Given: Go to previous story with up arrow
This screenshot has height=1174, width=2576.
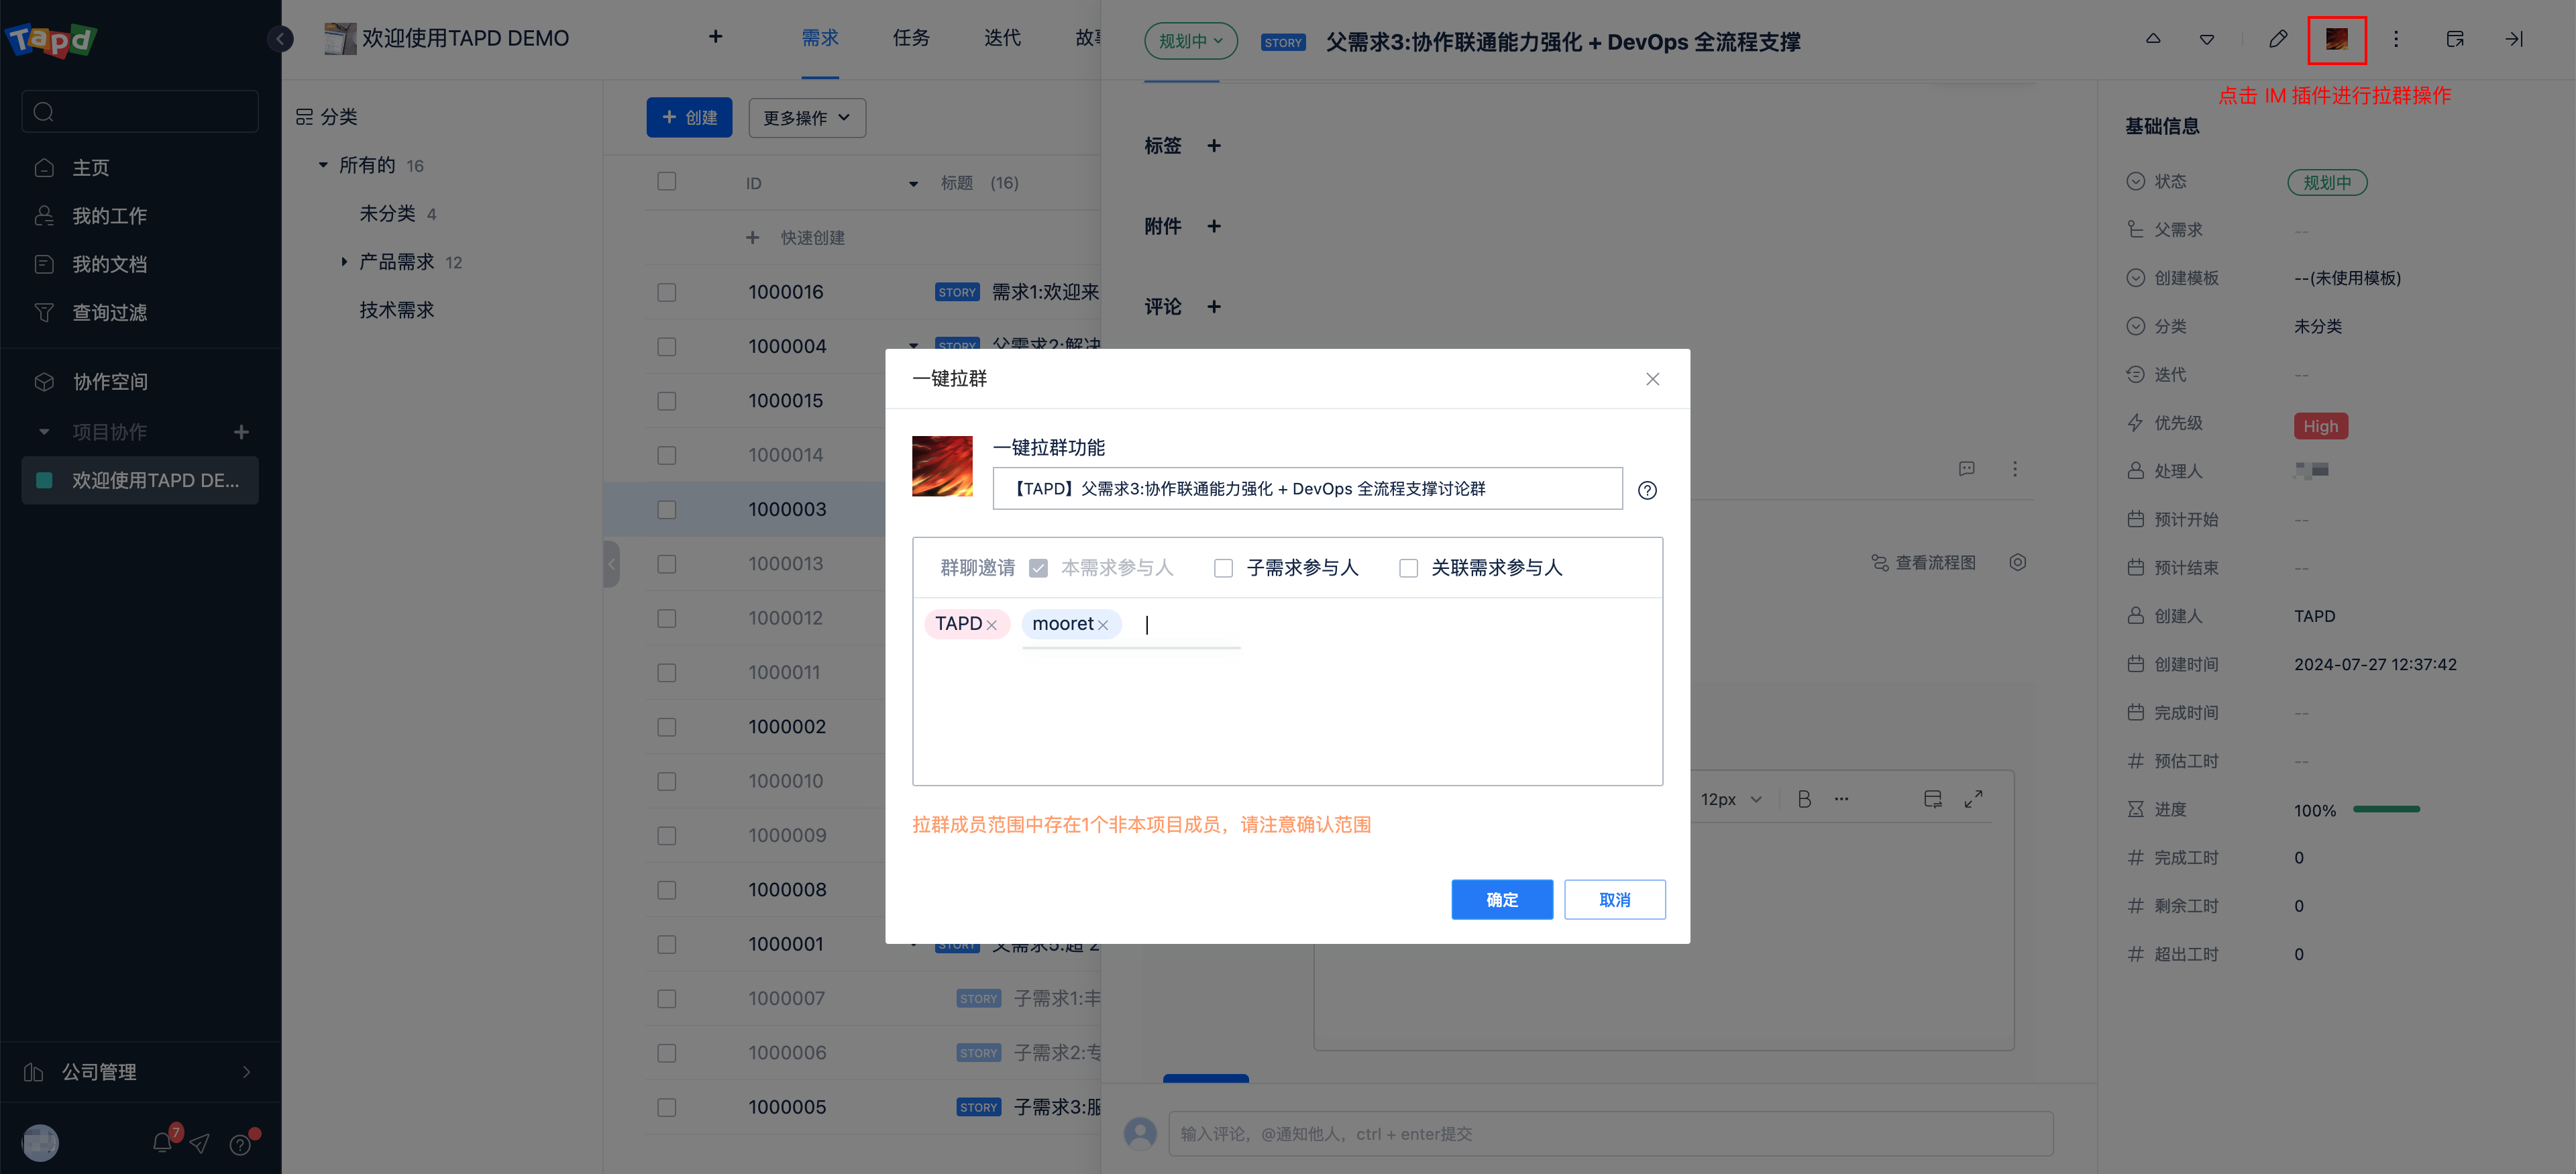Looking at the screenshot, I should tap(2153, 39).
